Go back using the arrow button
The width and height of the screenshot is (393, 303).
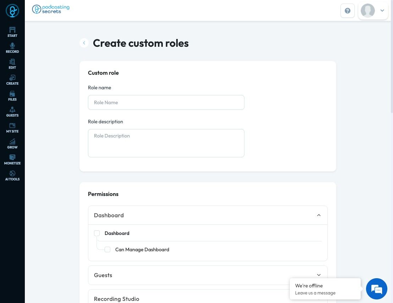84,43
